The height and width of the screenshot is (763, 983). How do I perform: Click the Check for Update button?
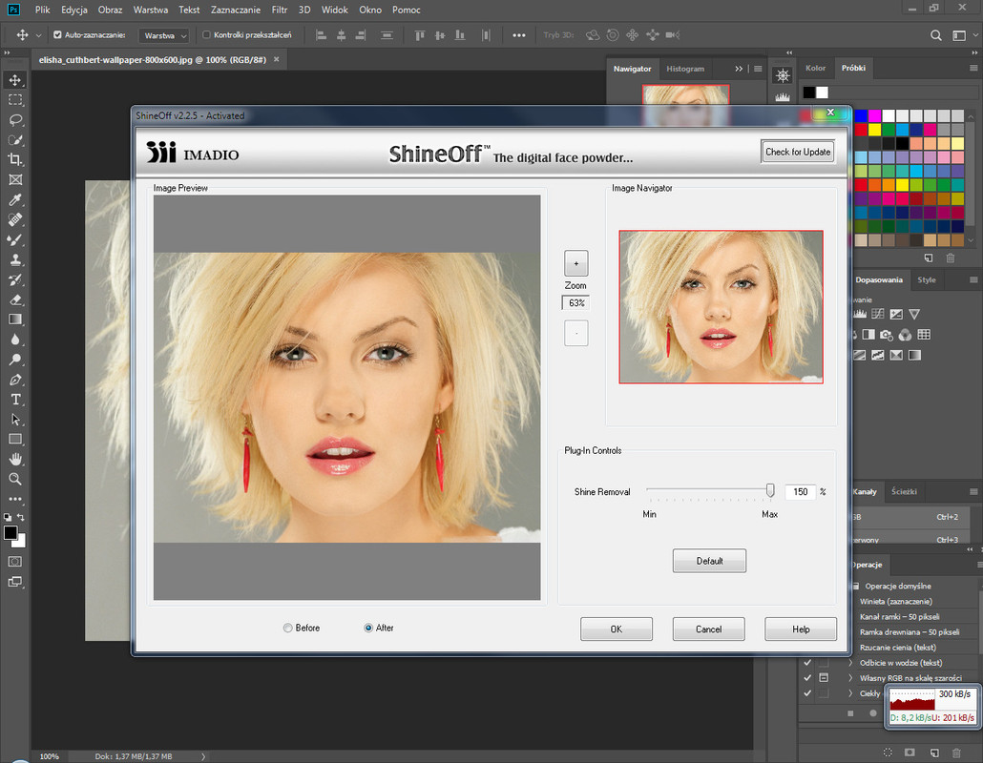798,152
